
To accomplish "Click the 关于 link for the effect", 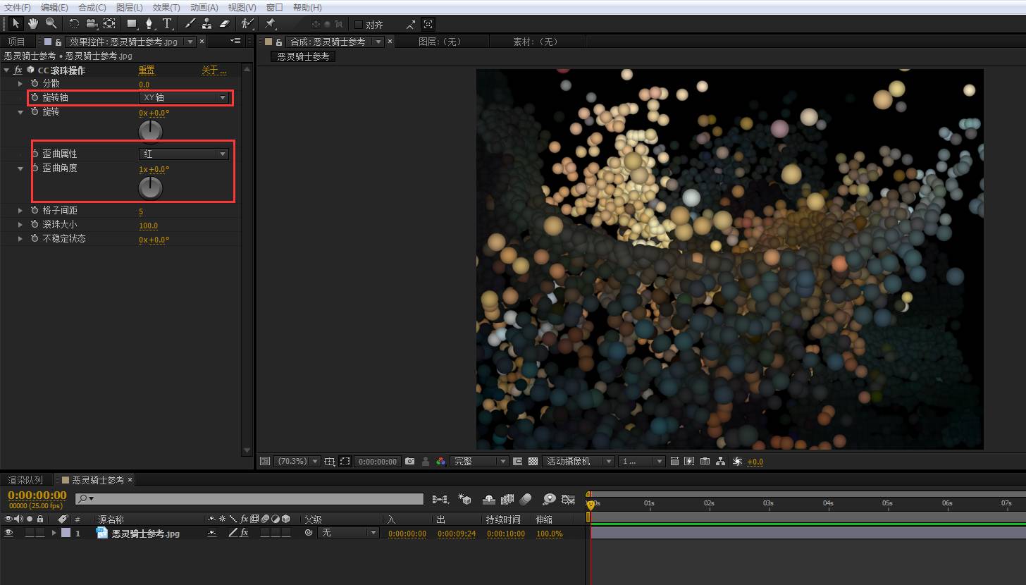I will coord(214,70).
